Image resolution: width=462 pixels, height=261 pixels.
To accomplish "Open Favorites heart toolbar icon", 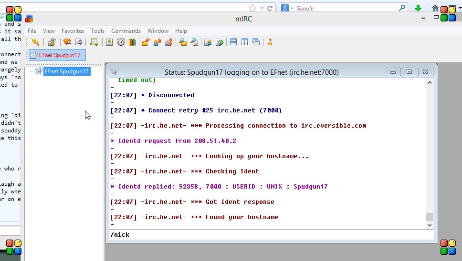I will [x=67, y=42].
